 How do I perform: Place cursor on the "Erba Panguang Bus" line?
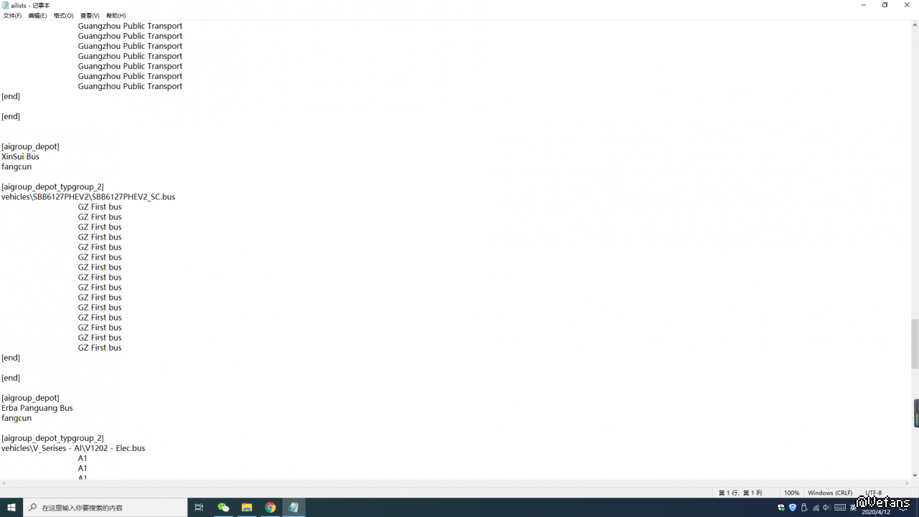(37, 408)
